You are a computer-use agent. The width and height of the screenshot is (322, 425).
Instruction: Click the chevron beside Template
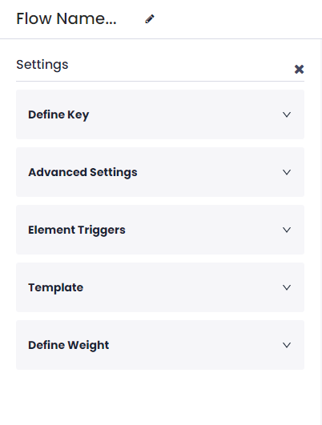pos(287,287)
